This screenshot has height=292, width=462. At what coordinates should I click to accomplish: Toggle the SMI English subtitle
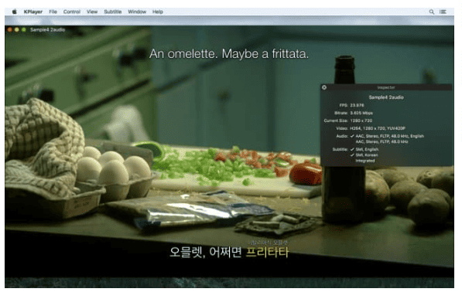[364, 149]
